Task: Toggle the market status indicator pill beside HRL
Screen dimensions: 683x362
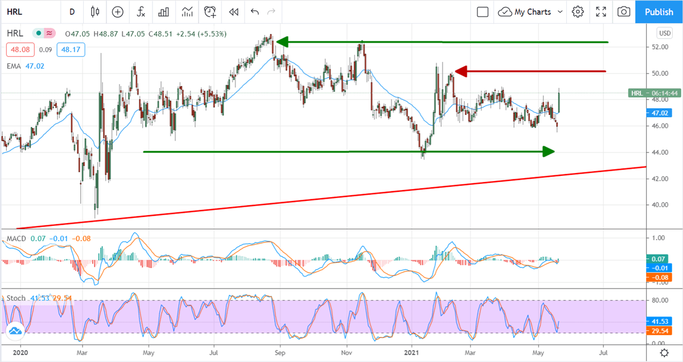Action: [x=44, y=34]
